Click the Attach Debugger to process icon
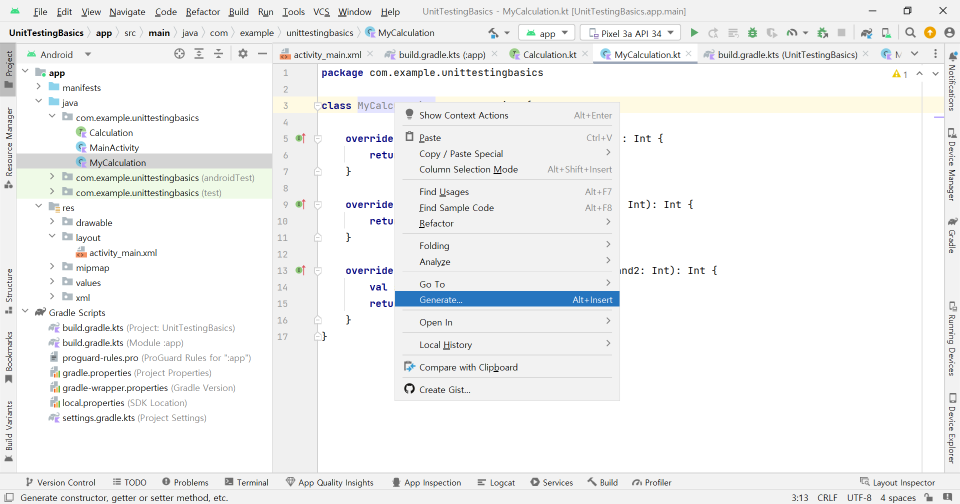 822,33
